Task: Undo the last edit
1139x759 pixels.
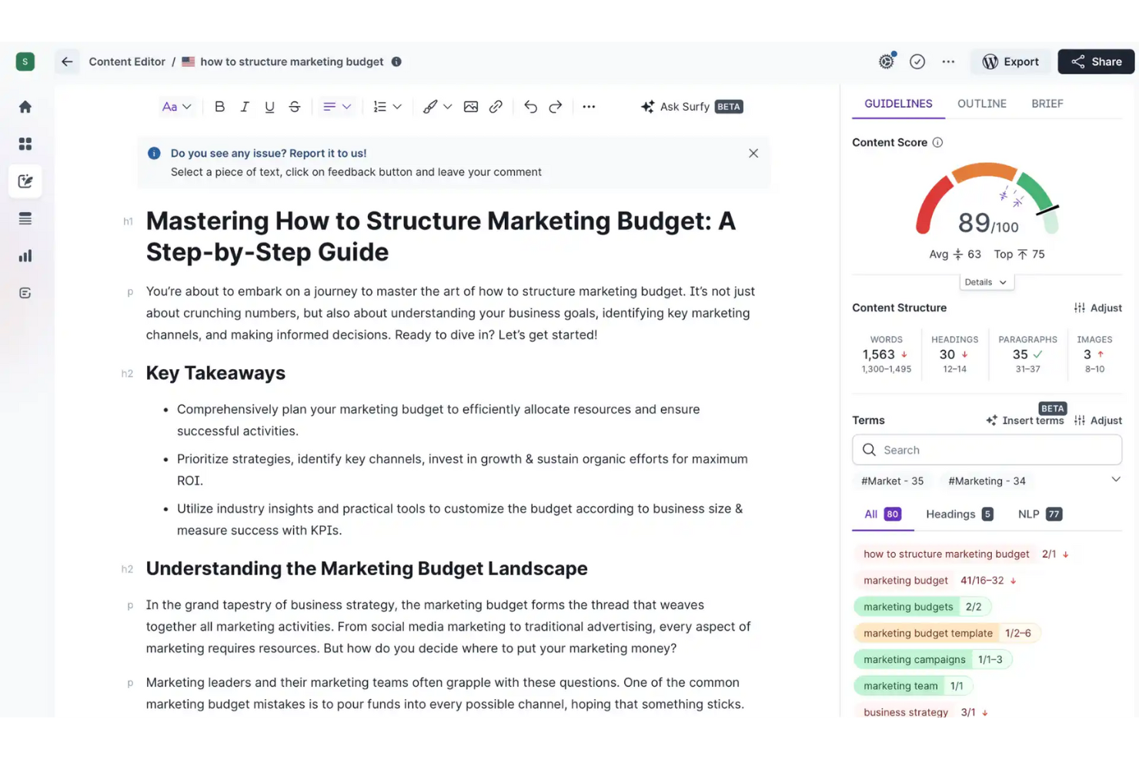Action: [530, 106]
